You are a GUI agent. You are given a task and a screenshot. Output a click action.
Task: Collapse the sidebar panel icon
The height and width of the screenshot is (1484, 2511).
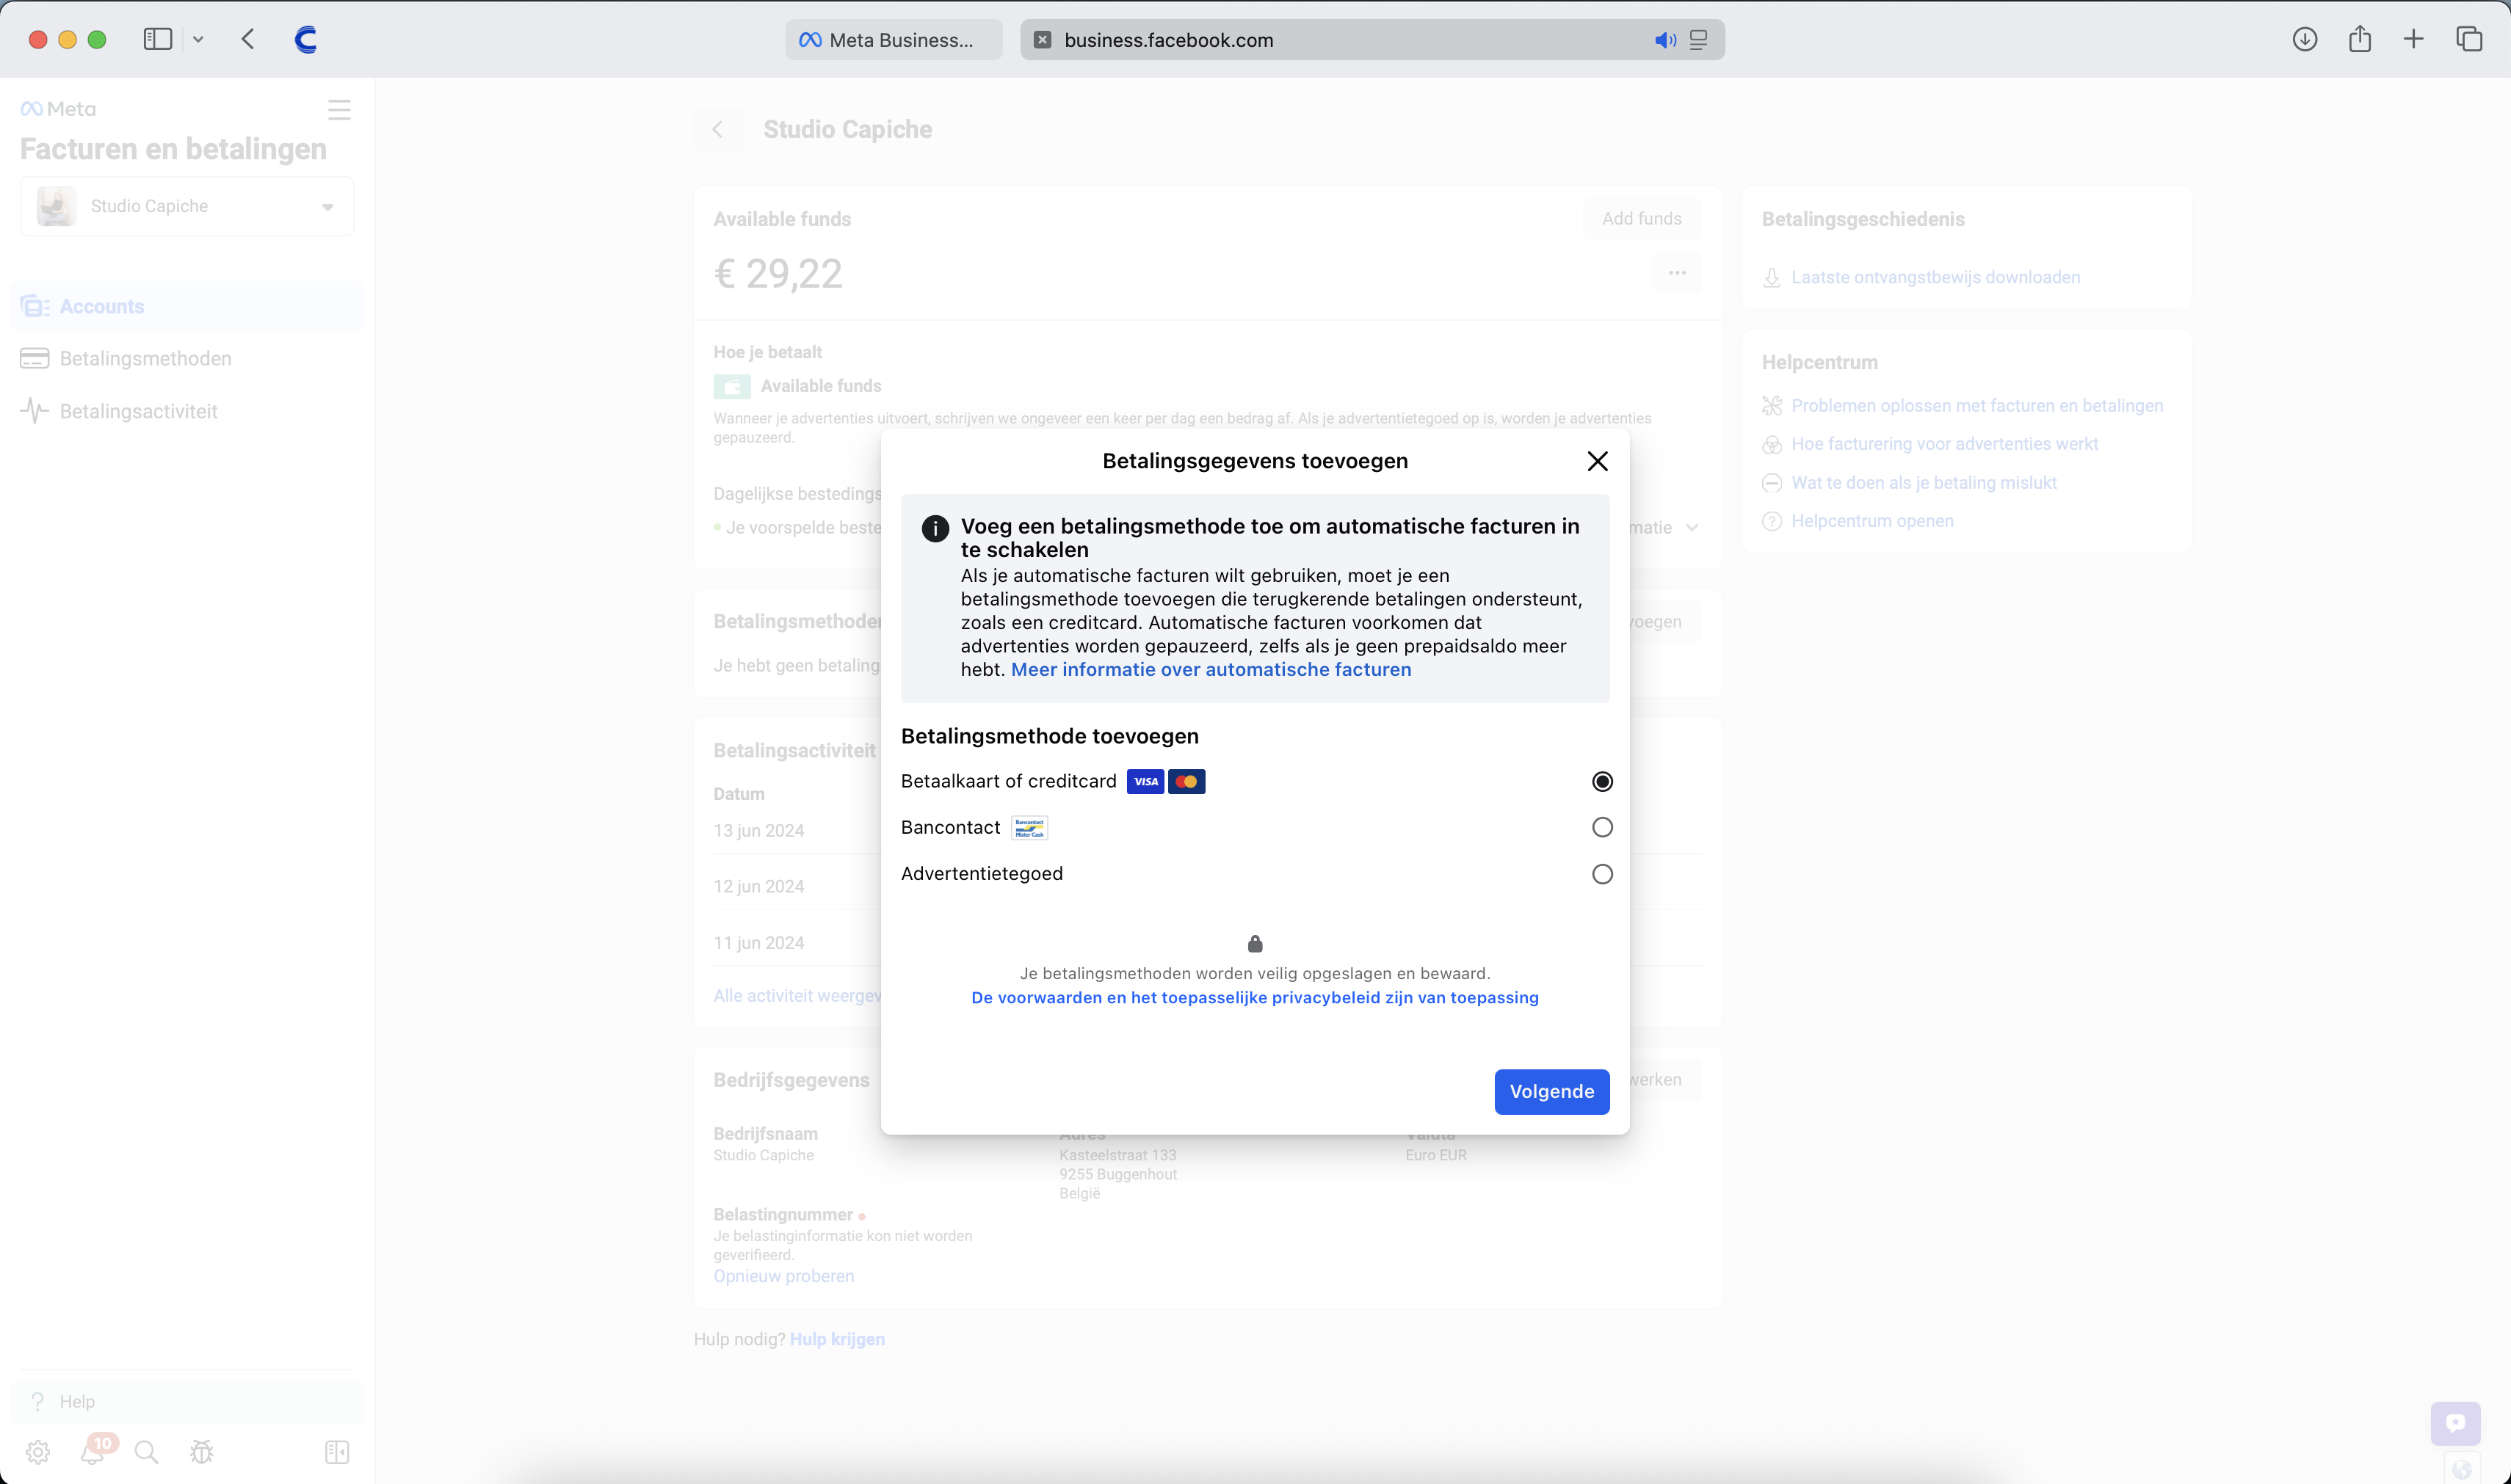tap(337, 1452)
